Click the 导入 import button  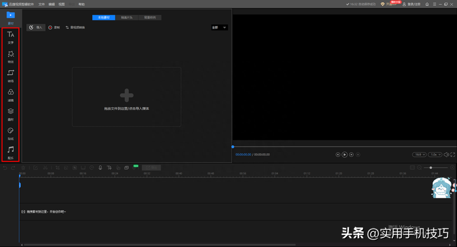36,27
